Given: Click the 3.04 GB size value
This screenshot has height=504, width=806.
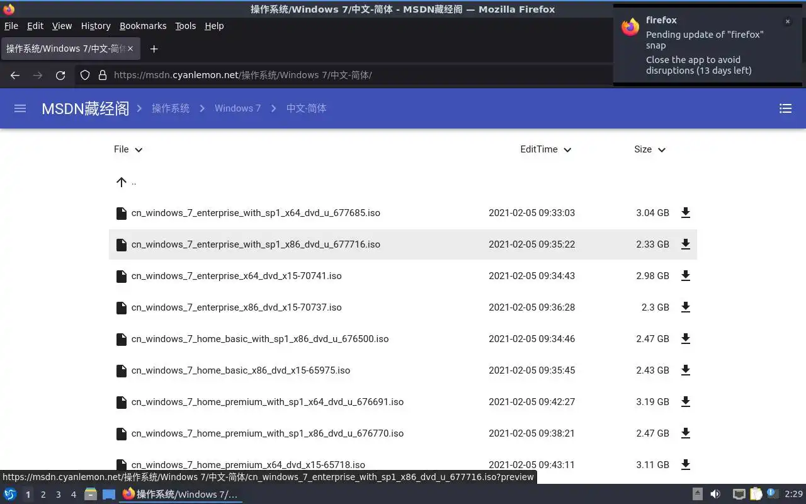Looking at the screenshot, I should 652,213.
